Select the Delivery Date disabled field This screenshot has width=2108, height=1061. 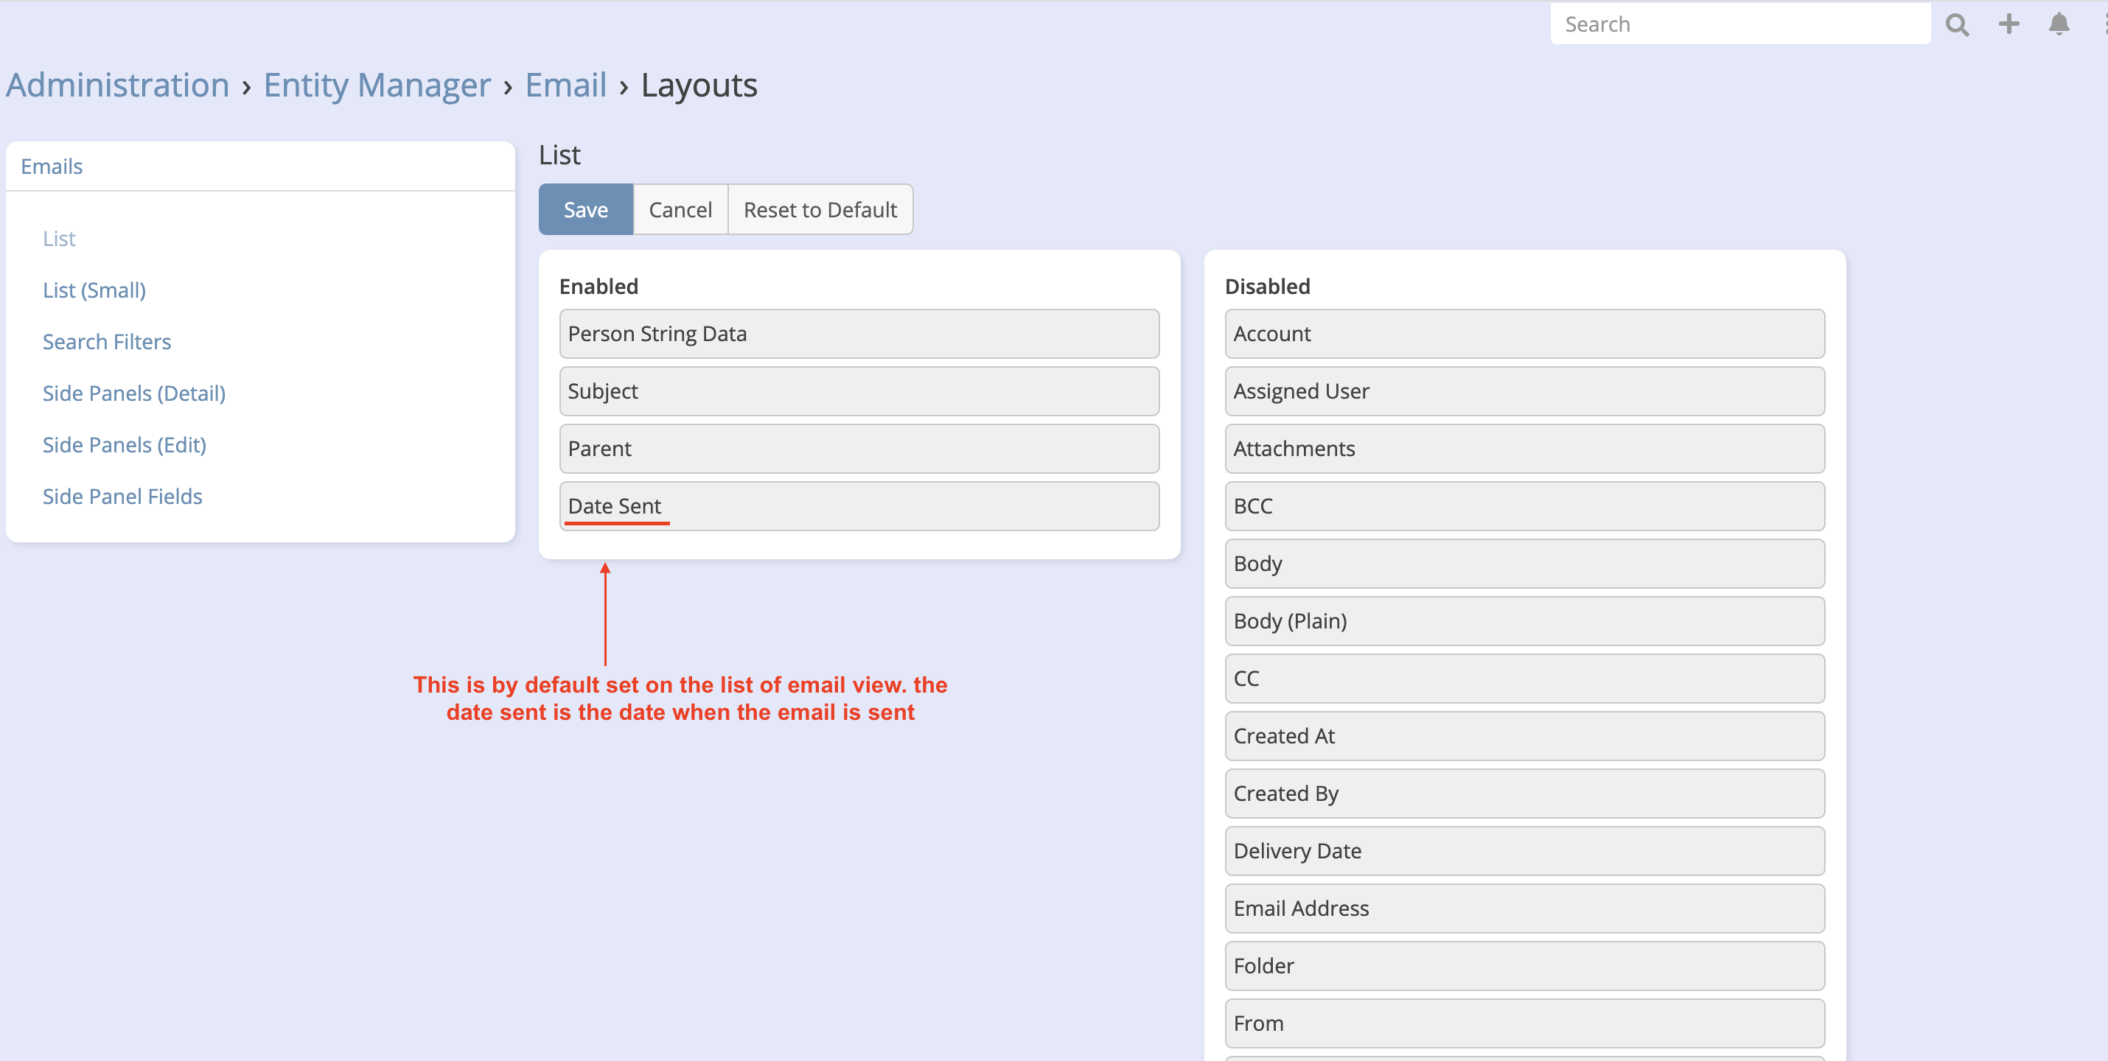[x=1524, y=851]
